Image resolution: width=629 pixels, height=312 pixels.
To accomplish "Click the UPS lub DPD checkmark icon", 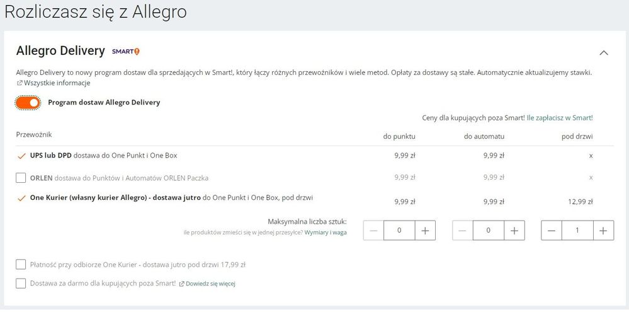I will [x=21, y=156].
